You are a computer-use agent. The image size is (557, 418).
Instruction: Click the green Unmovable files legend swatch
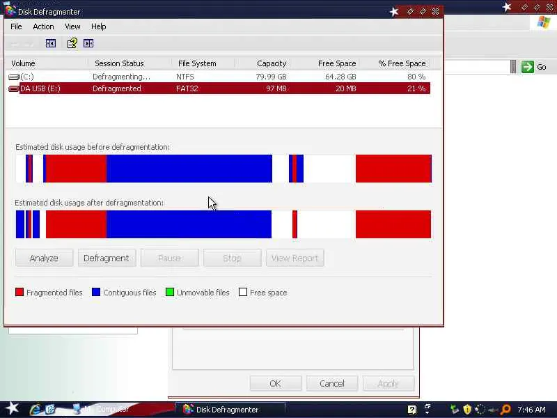(x=170, y=292)
